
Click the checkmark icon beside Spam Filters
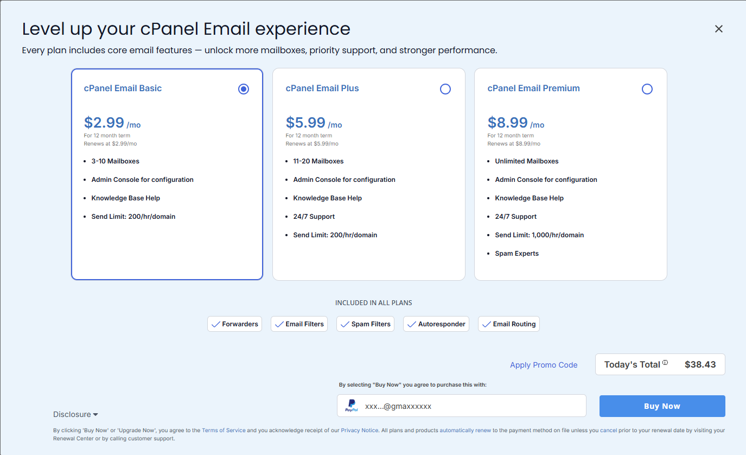pyautogui.click(x=345, y=324)
